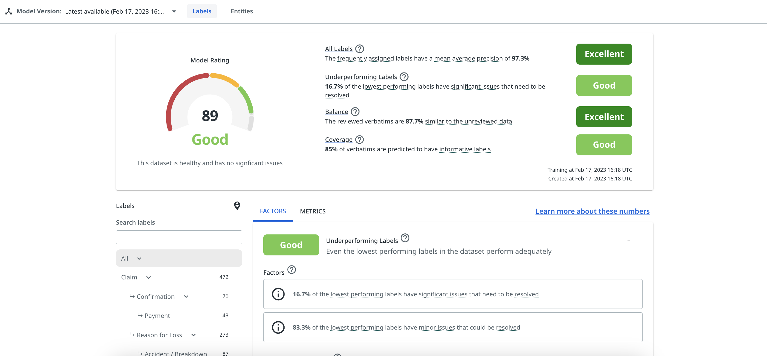This screenshot has width=767, height=356.
Task: Collapse the Reason for Loss chevron
Action: (x=194, y=335)
